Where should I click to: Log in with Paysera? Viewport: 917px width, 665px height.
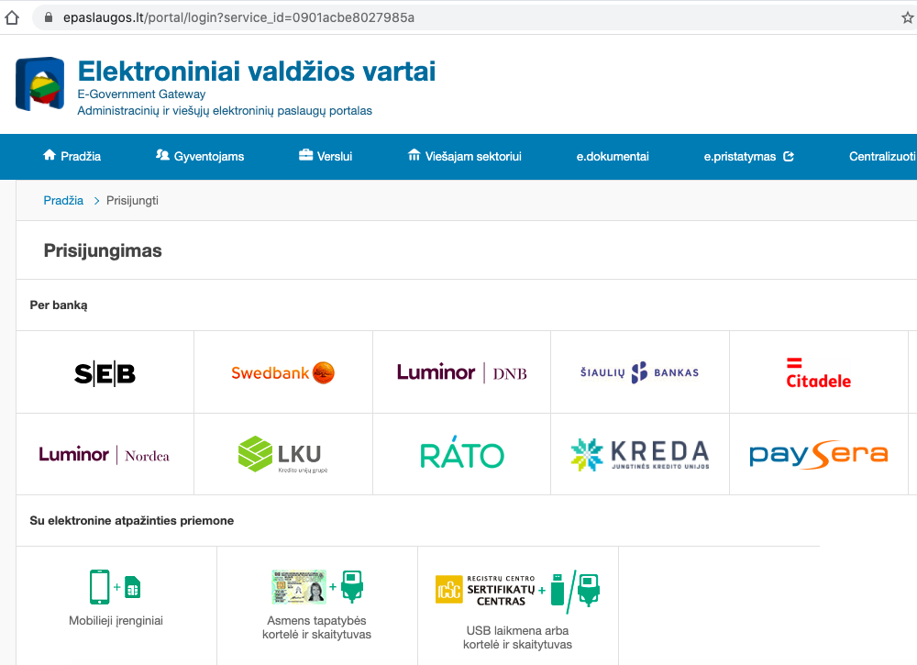818,454
